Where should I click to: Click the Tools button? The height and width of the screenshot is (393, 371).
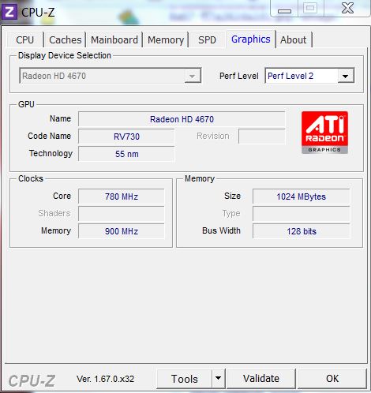(x=184, y=379)
